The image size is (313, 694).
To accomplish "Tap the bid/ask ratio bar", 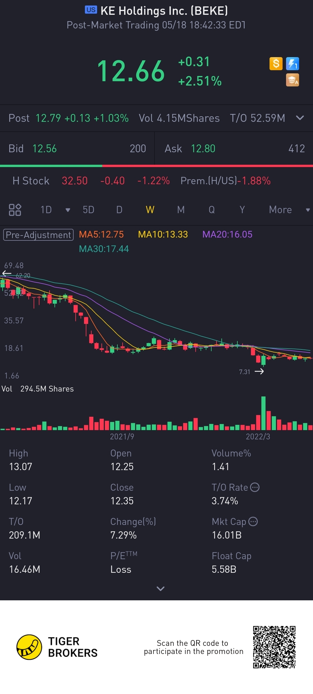I will tap(156, 166).
